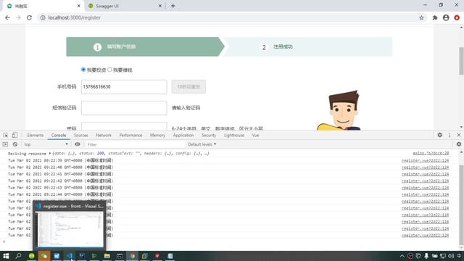Show the console sidebar

click(x=5, y=144)
